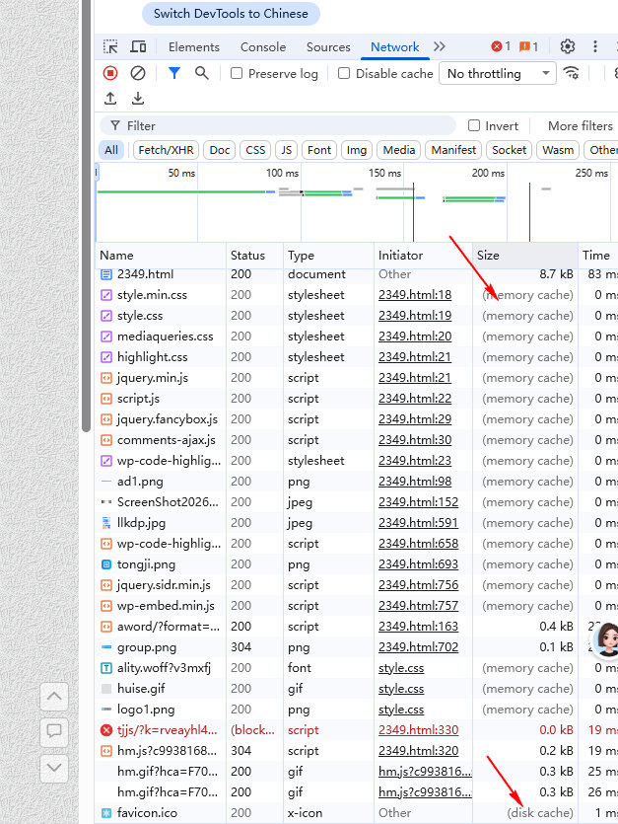Enable Disable cache checkbox

click(344, 73)
